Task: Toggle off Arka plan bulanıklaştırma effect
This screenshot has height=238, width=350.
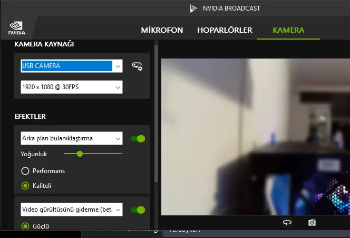Action: [x=138, y=139]
